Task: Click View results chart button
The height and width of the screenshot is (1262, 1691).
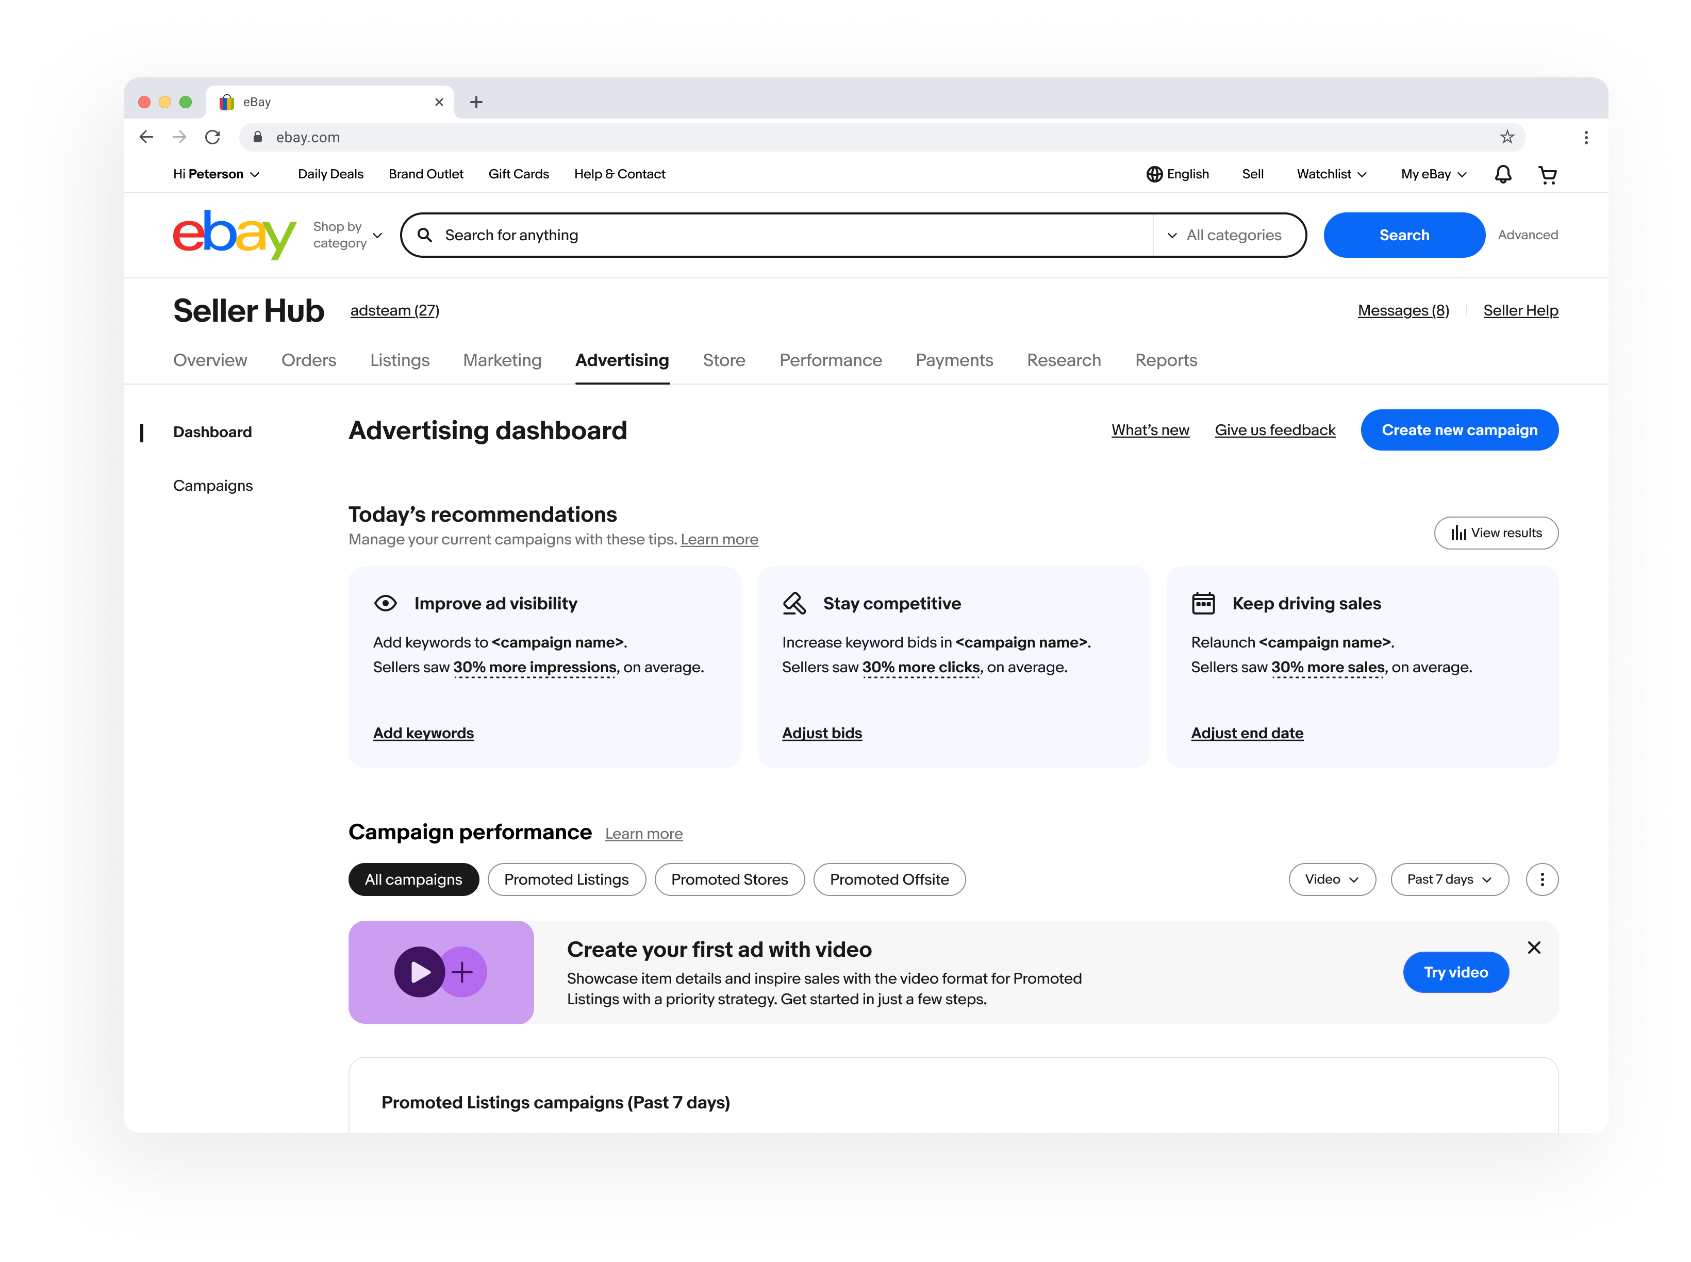Action: pyautogui.click(x=1496, y=533)
